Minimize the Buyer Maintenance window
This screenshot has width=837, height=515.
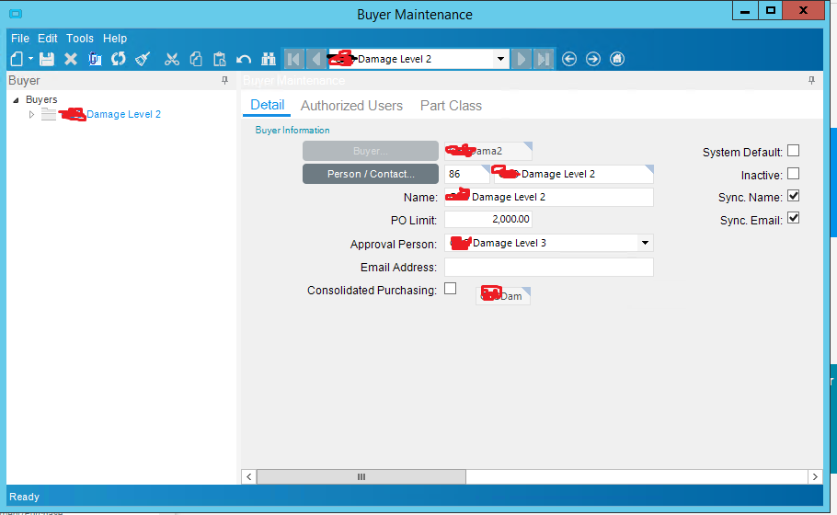[745, 11]
